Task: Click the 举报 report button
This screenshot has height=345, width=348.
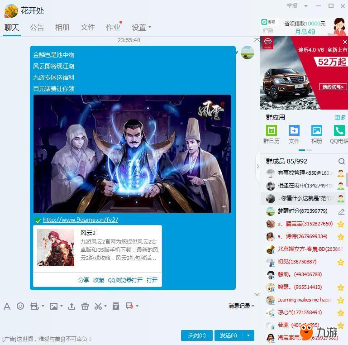Action: click(292, 6)
